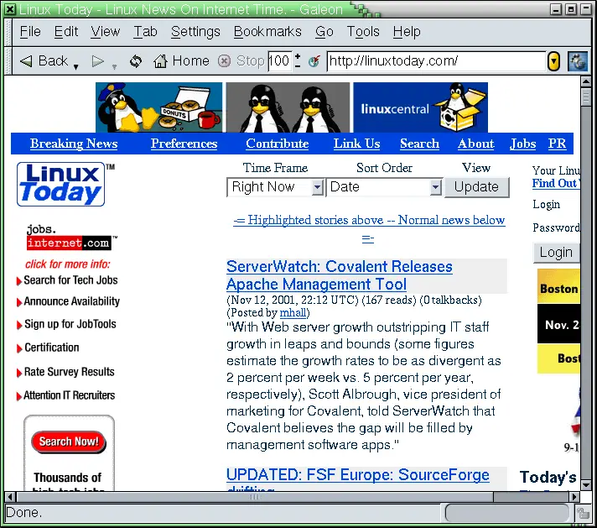Image resolution: width=597 pixels, height=528 pixels.
Task: Click the drag-URL icon beside the address field
Action: [314, 61]
